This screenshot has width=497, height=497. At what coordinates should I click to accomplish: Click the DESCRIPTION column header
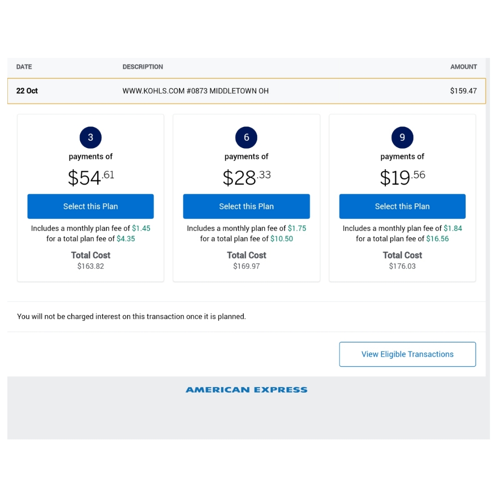pyautogui.click(x=143, y=67)
